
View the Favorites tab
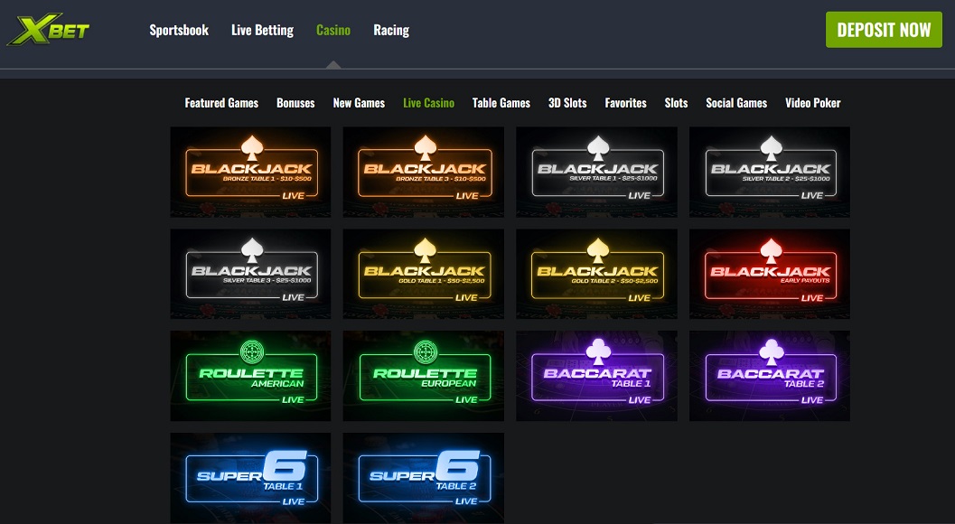tap(625, 103)
